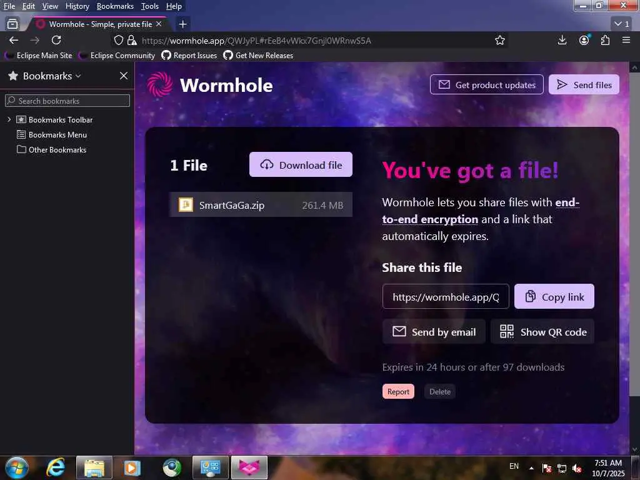Select the SmartGaGa.zip file row
Viewport: 640px width, 480px height.
[x=261, y=205]
